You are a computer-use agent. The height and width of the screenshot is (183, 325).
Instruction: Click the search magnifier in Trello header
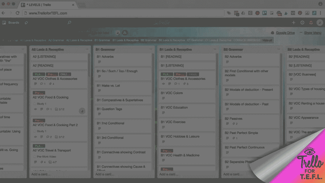click(x=69, y=23)
